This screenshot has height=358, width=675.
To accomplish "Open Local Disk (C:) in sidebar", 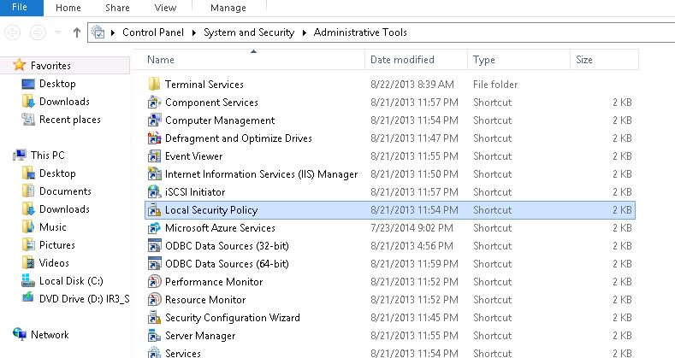I will [69, 281].
